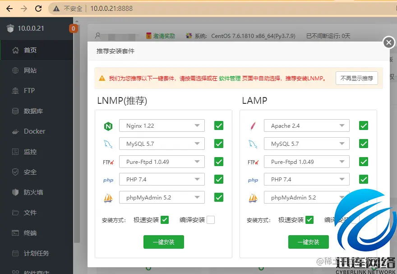The width and height of the screenshot is (397, 274).
Task: Click the terminal icon next to 终端
Action: pos(15,233)
